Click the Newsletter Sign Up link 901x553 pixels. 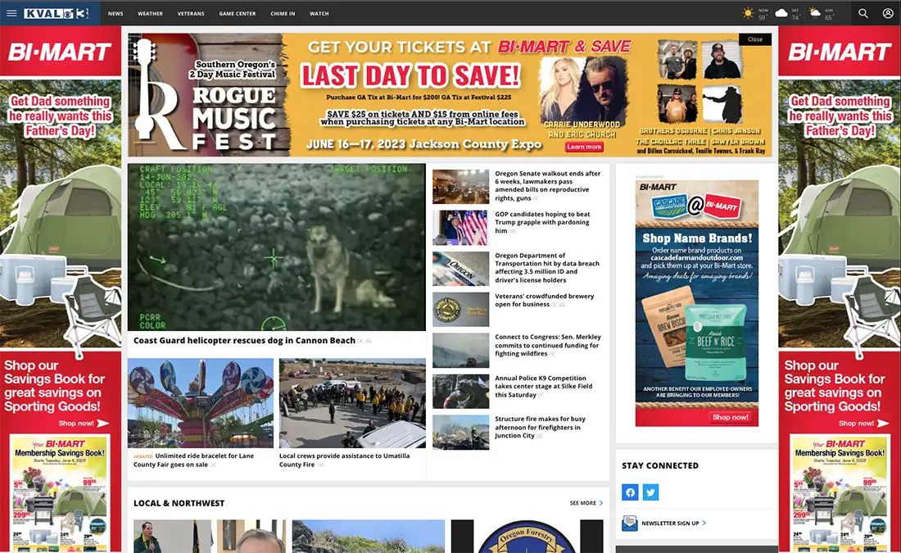[670, 524]
